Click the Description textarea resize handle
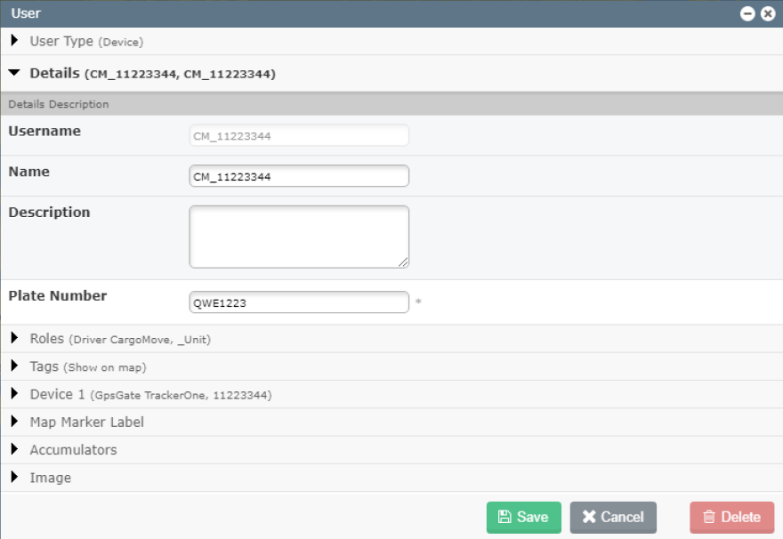783x539 pixels. 403,262
